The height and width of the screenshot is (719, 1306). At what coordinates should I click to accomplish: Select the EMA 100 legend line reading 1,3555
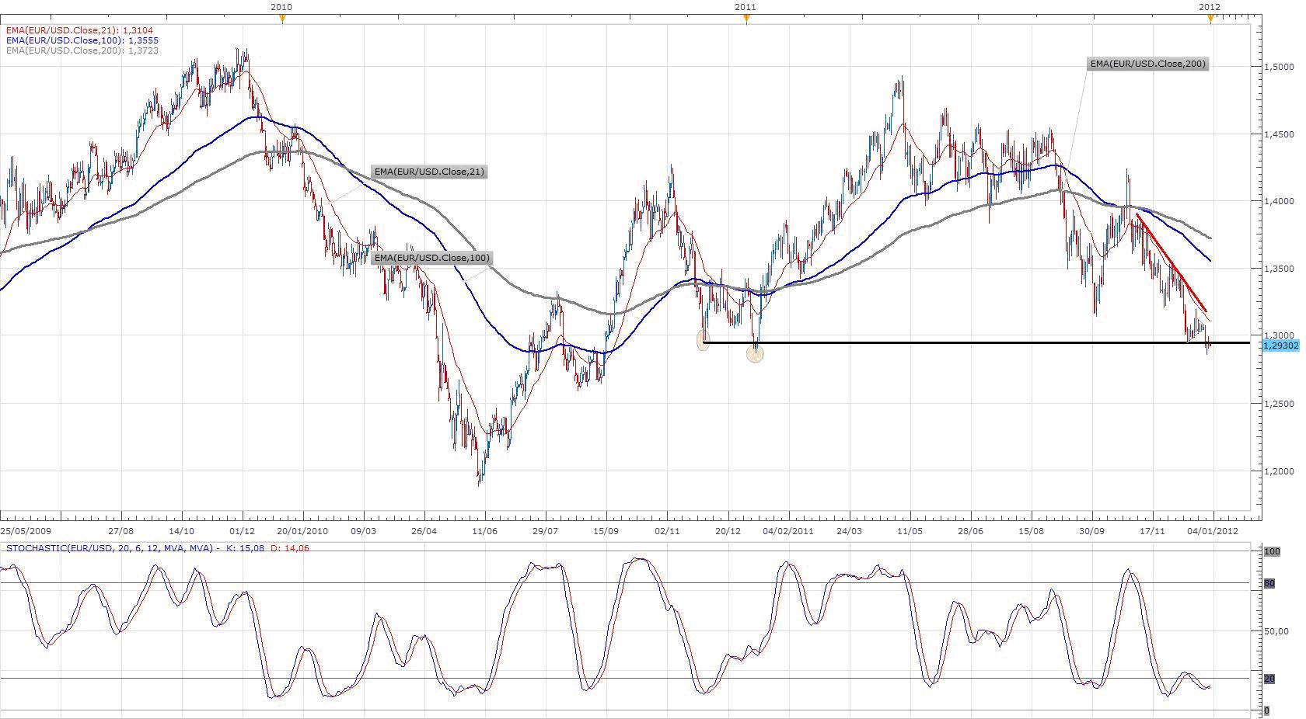point(82,40)
